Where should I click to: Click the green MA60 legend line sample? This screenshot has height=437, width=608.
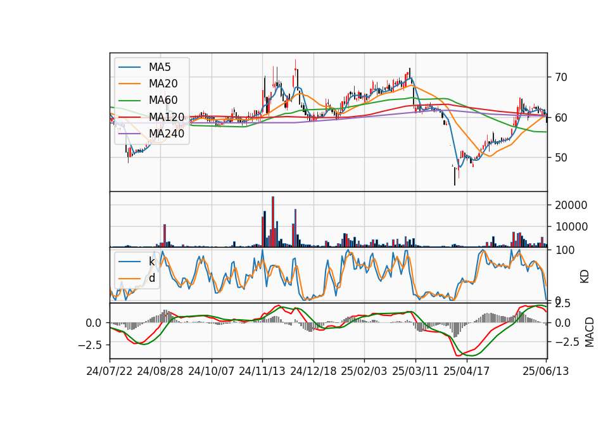[x=129, y=100]
